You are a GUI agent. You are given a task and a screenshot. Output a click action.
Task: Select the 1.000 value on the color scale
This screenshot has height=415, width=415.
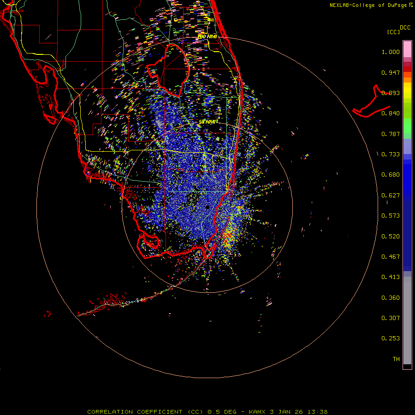click(x=391, y=52)
